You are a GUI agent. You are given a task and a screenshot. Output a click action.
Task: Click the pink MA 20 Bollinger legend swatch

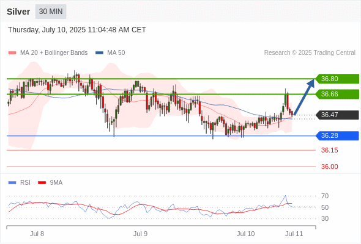point(12,53)
